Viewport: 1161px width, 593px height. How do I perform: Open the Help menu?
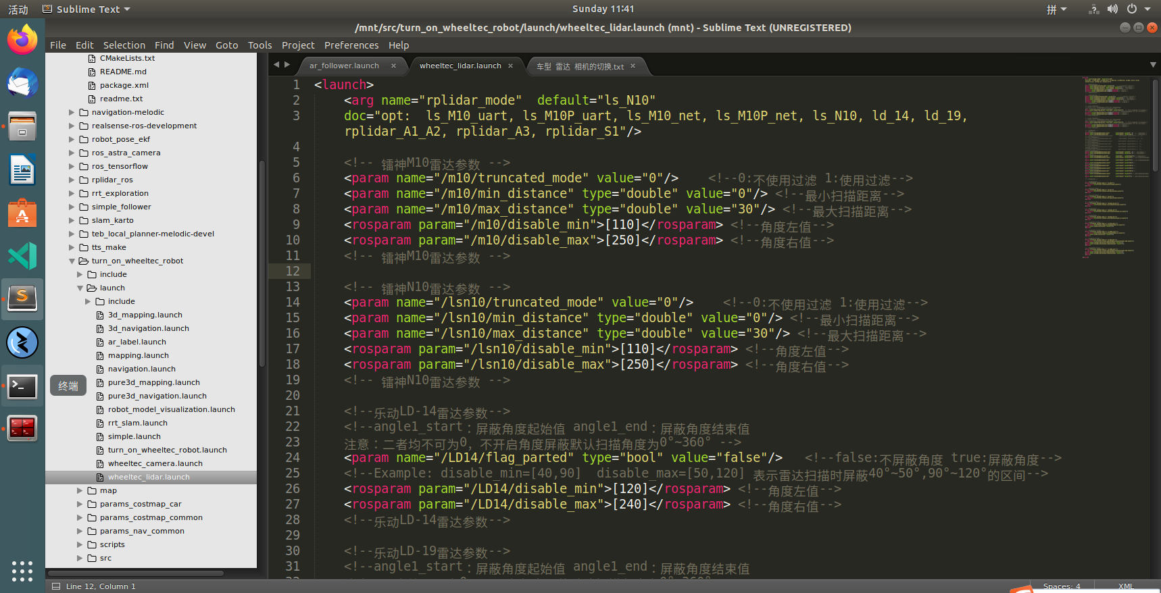pos(399,45)
